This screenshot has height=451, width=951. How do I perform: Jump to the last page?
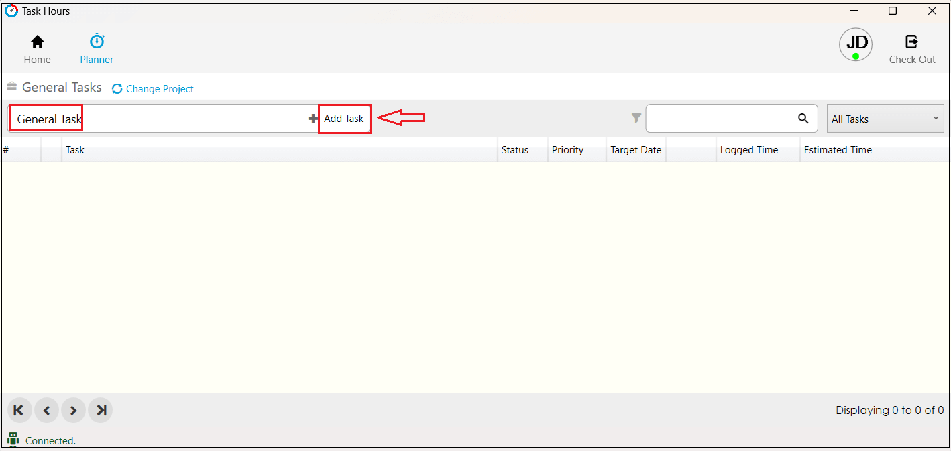[x=101, y=410]
